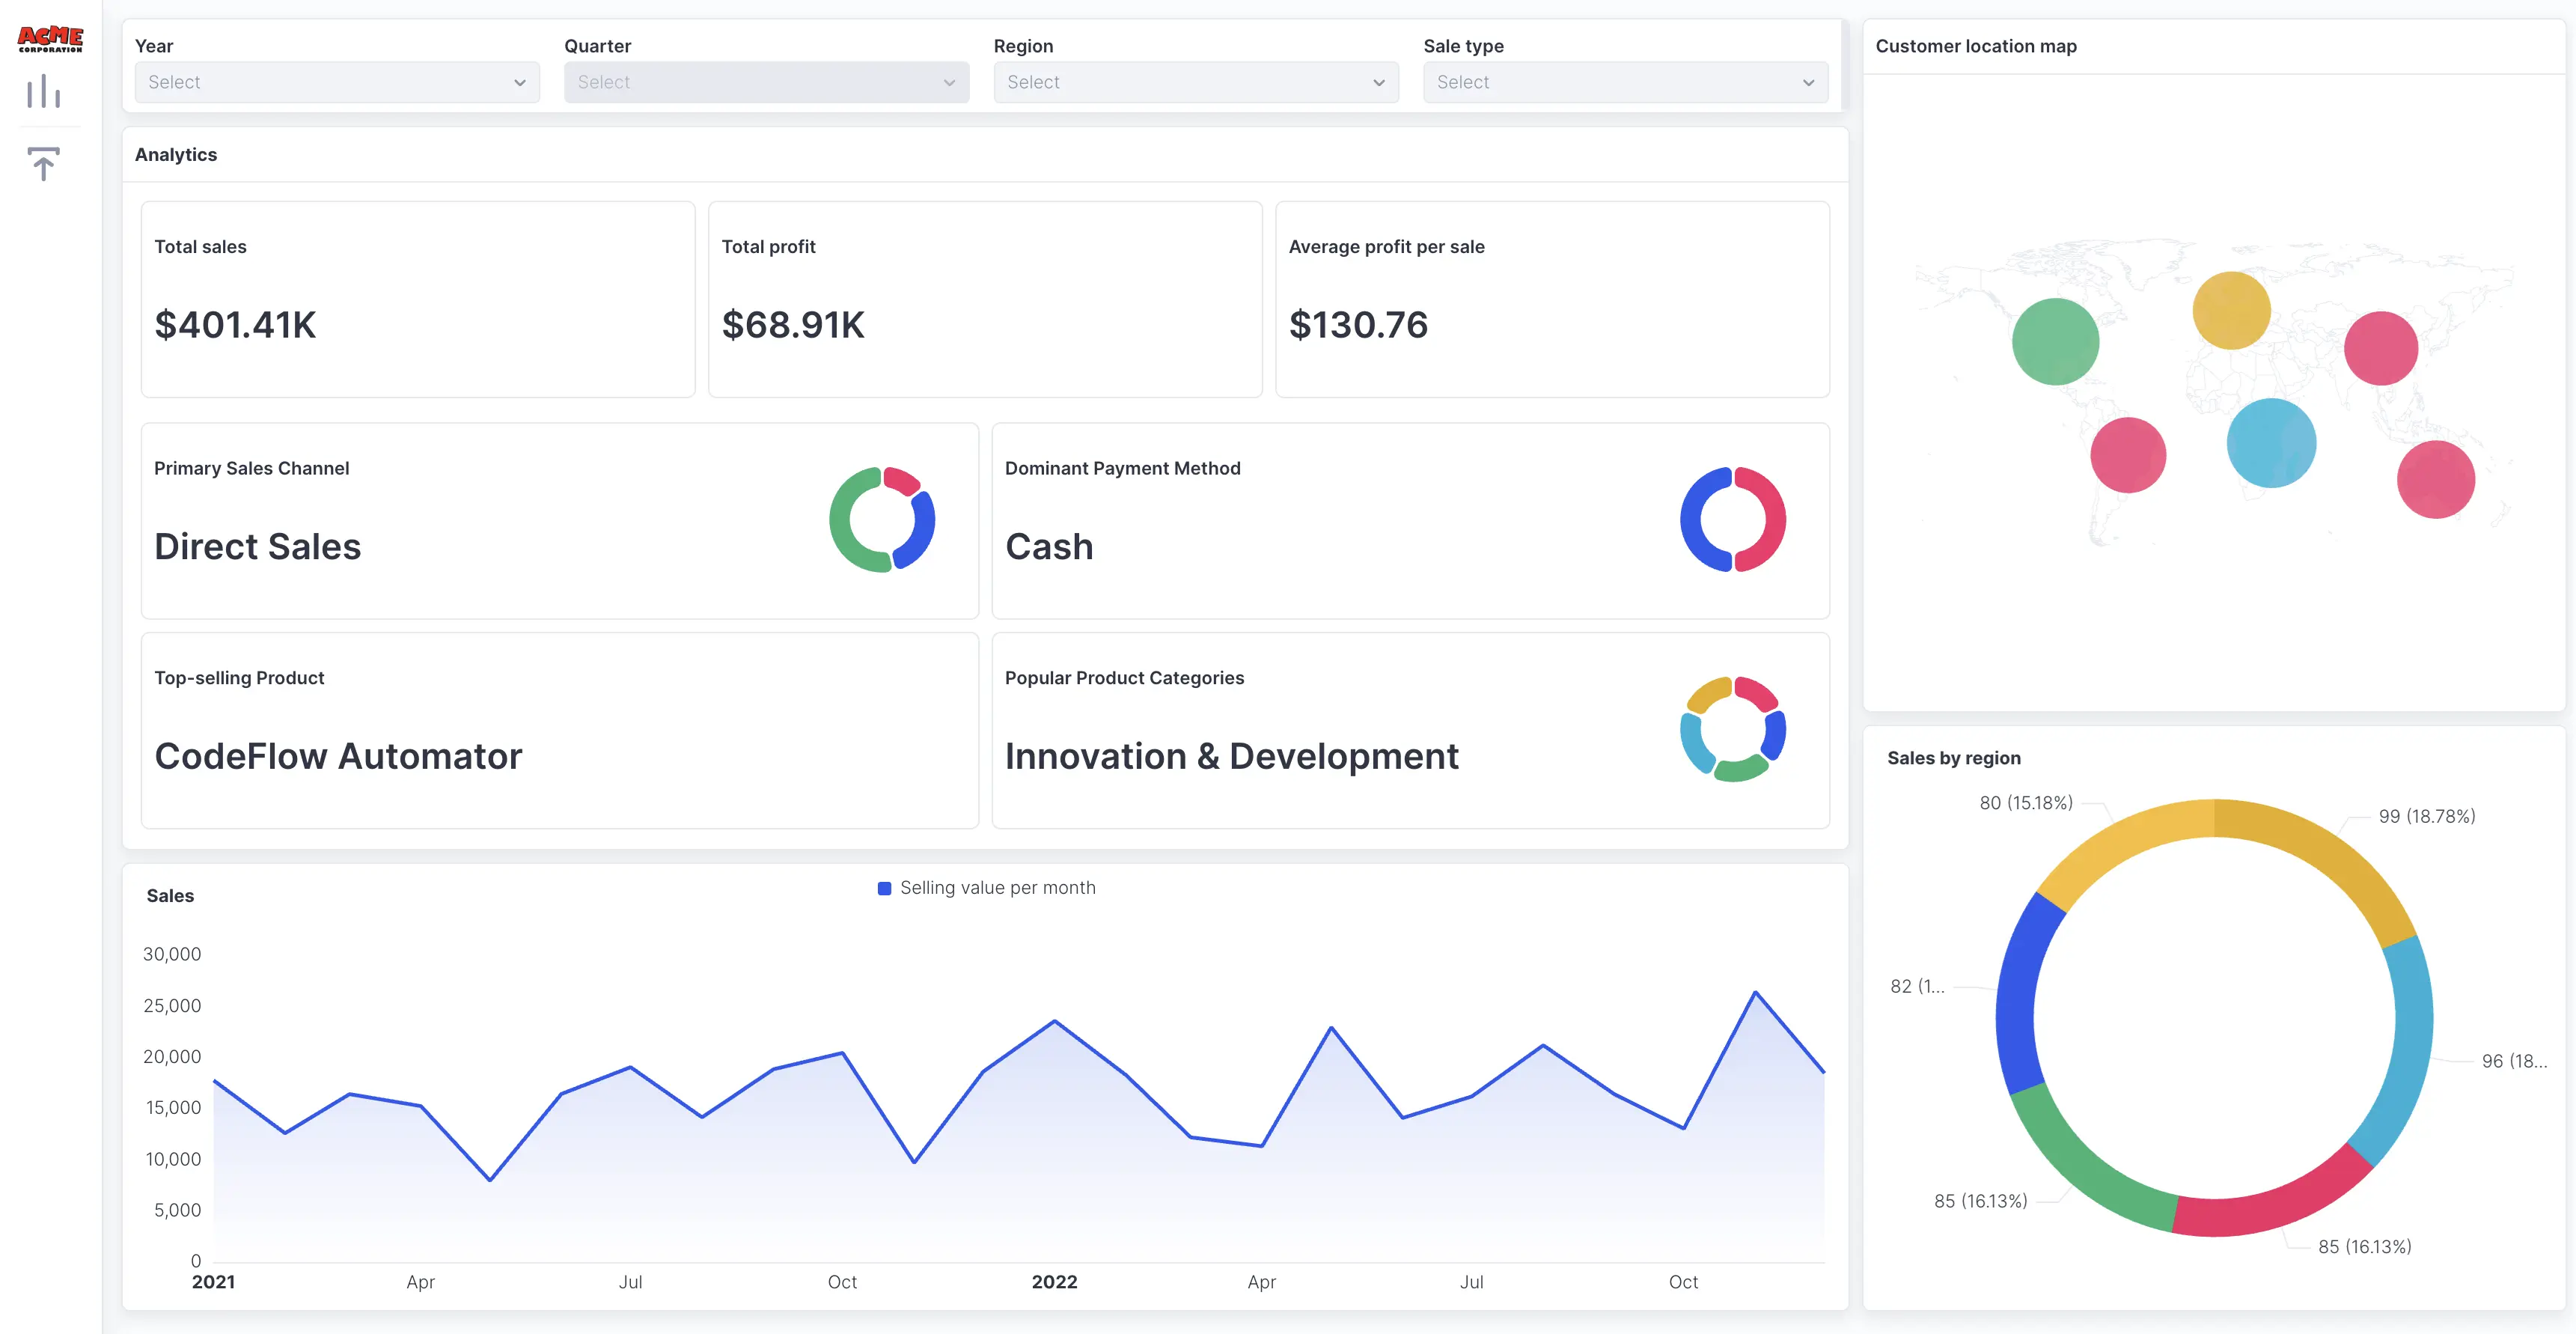Screen dimensions: 2576x1334
Task: Open the Quarter filter dropdown
Action: tap(766, 82)
